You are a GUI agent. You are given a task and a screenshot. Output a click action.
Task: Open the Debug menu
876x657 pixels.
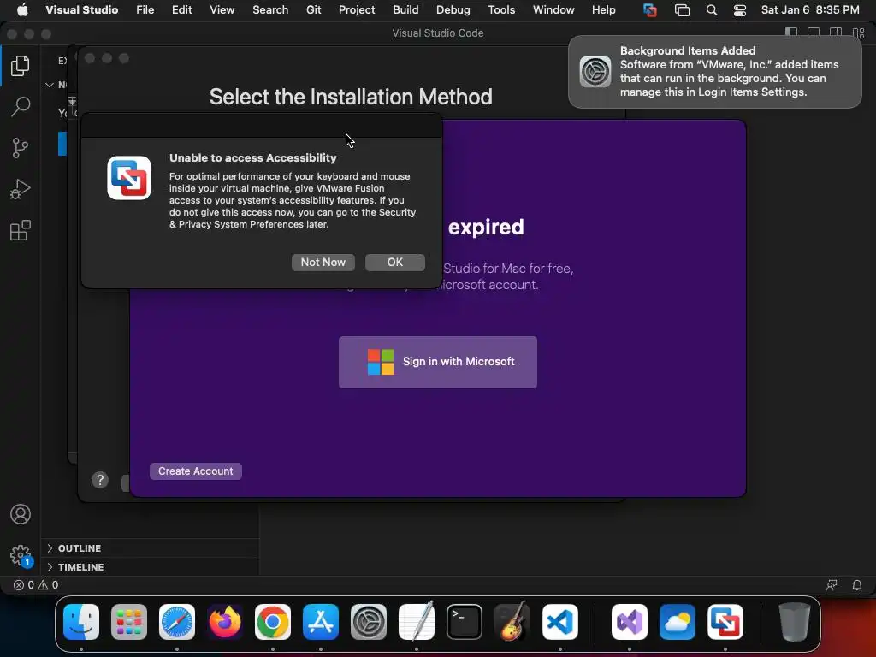pos(453,10)
